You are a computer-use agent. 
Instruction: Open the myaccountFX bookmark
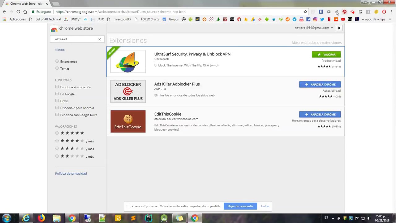tap(119, 19)
